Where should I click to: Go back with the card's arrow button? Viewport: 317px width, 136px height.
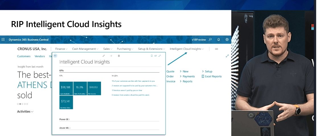click(x=55, y=55)
